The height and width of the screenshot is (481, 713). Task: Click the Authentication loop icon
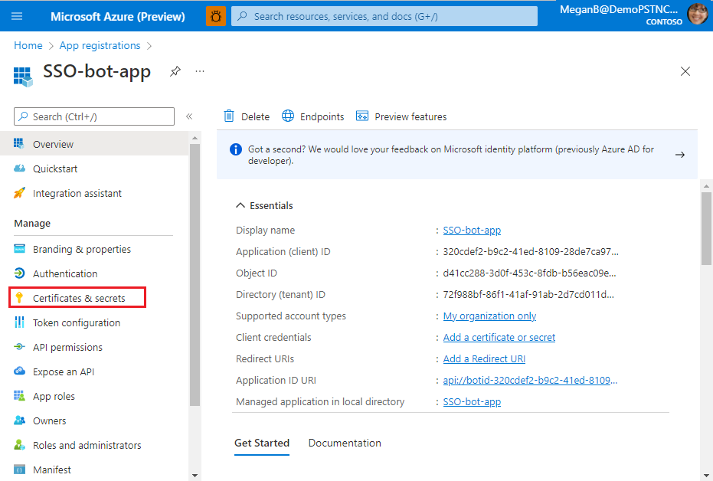20,273
